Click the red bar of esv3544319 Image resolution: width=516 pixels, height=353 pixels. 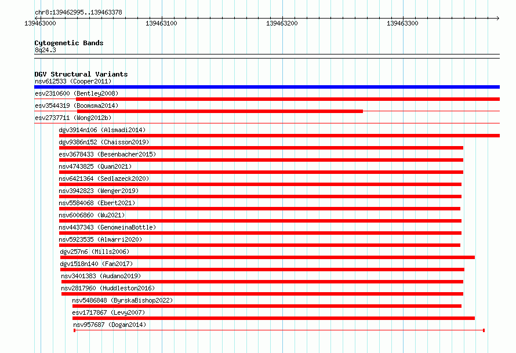(x=220, y=111)
